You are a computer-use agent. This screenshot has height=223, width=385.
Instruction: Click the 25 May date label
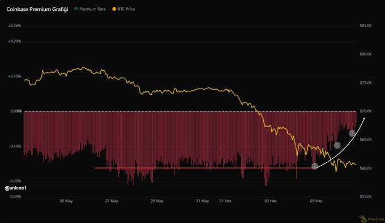66,201
